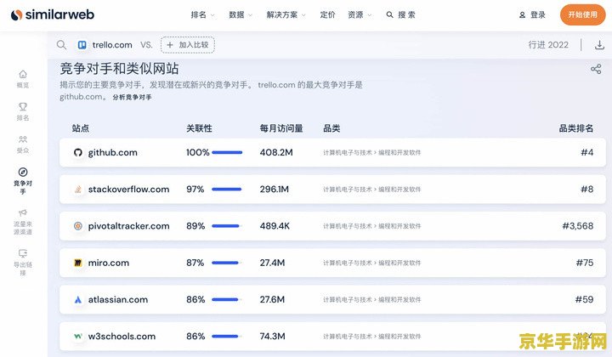This screenshot has height=357, width=612.
Task: Click the #59 category rank
Action: (584, 300)
